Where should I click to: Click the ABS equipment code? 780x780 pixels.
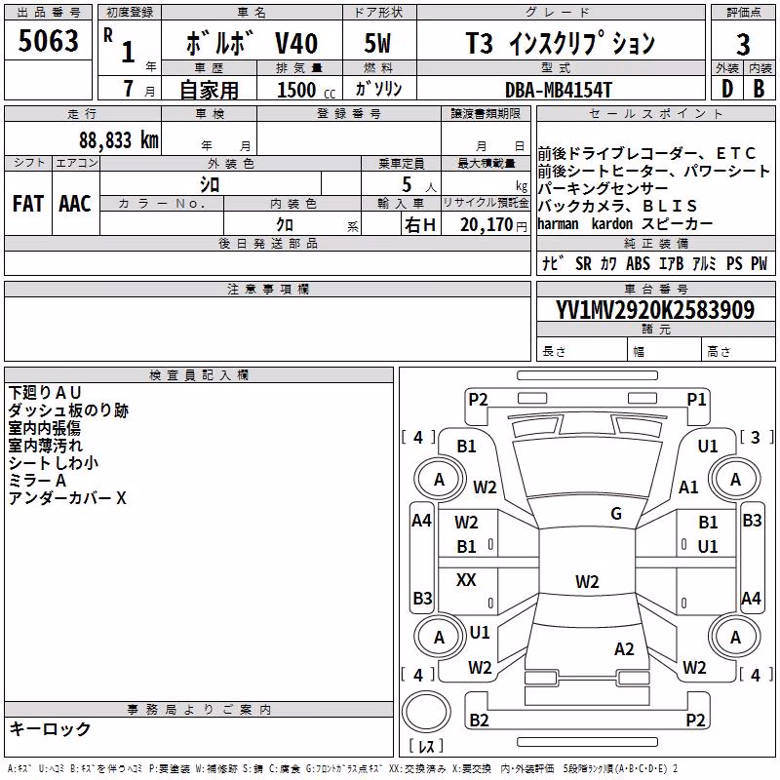point(638,263)
